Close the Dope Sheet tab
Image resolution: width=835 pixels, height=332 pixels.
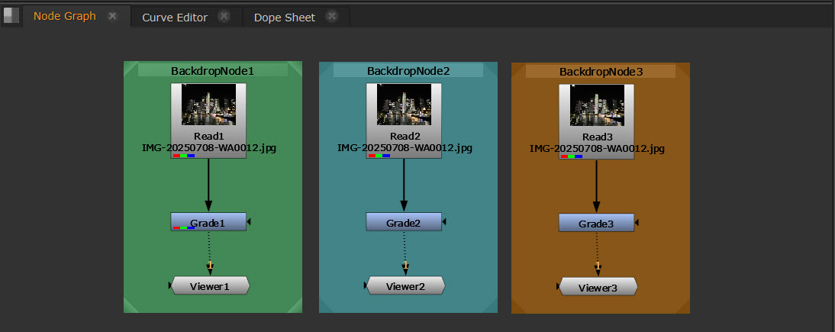331,17
